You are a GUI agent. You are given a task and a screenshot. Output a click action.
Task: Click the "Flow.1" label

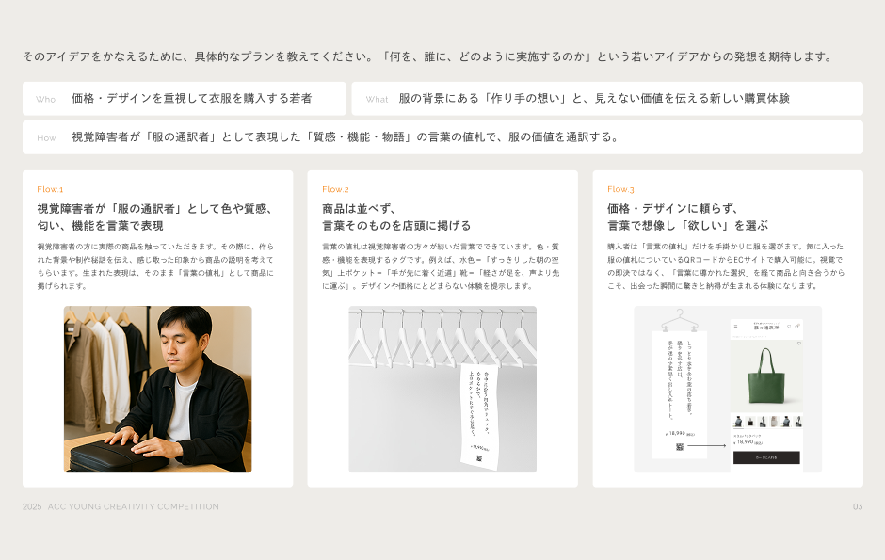point(50,189)
